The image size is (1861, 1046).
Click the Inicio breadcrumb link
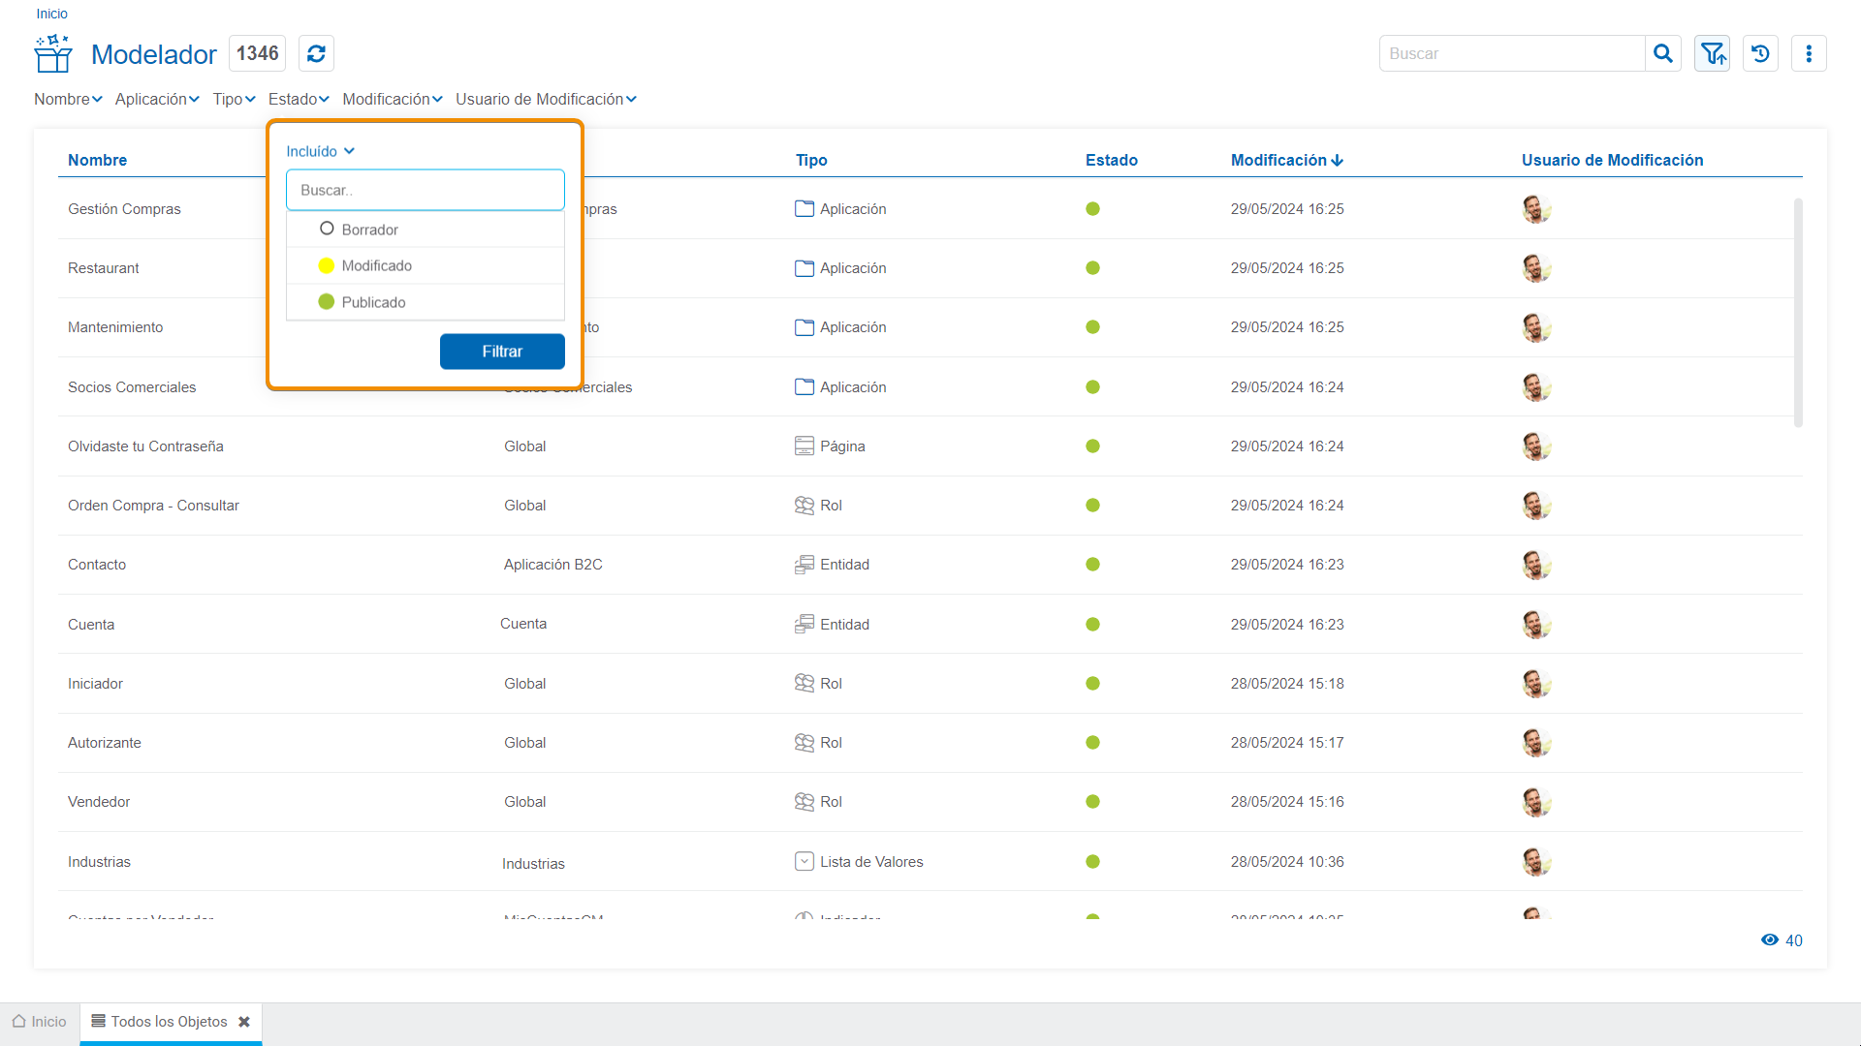[x=51, y=14]
